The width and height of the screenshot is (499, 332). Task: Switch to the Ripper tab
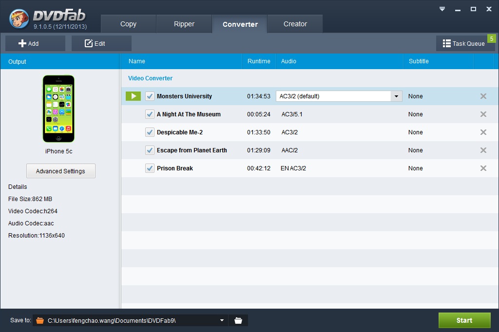(x=184, y=24)
